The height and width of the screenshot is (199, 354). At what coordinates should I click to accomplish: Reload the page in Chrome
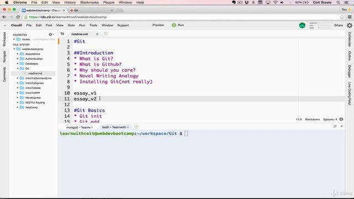[18, 17]
